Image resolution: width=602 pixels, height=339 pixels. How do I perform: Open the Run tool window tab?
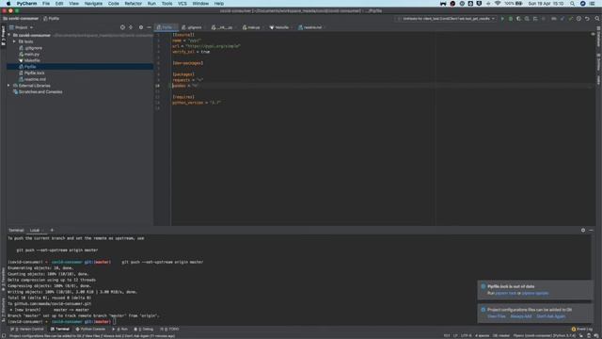[119, 329]
